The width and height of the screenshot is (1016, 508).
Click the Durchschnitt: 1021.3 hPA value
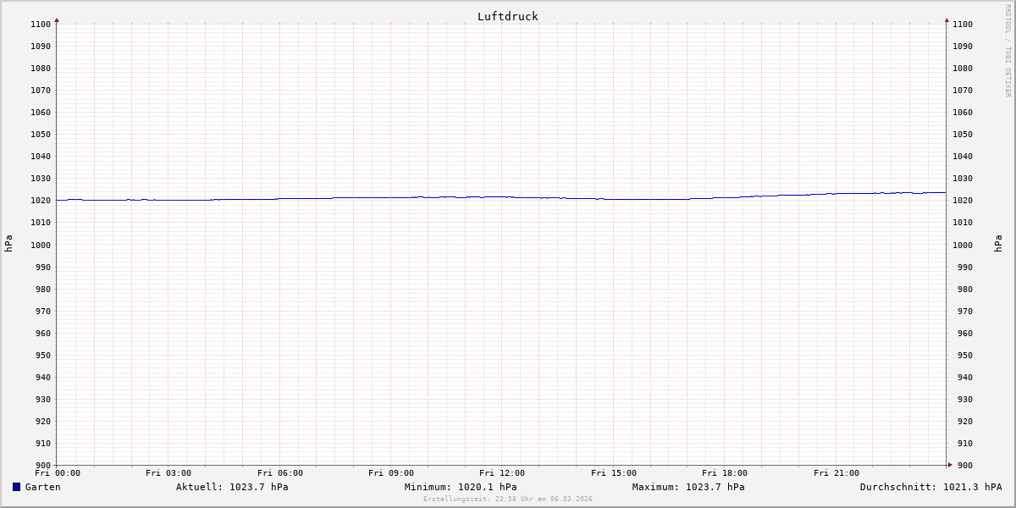tap(930, 487)
